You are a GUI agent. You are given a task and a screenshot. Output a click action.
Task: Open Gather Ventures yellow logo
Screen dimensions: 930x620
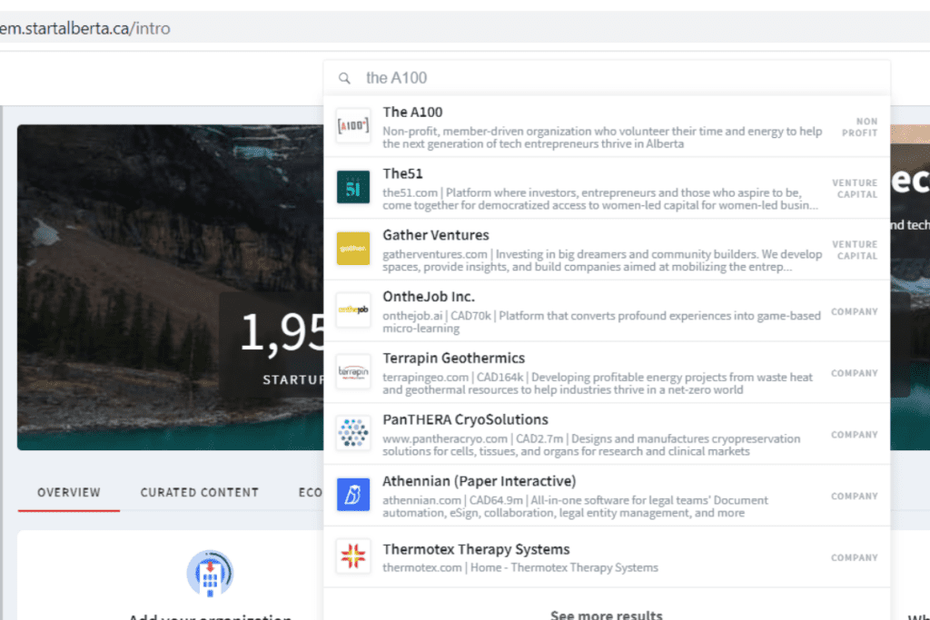(x=353, y=249)
